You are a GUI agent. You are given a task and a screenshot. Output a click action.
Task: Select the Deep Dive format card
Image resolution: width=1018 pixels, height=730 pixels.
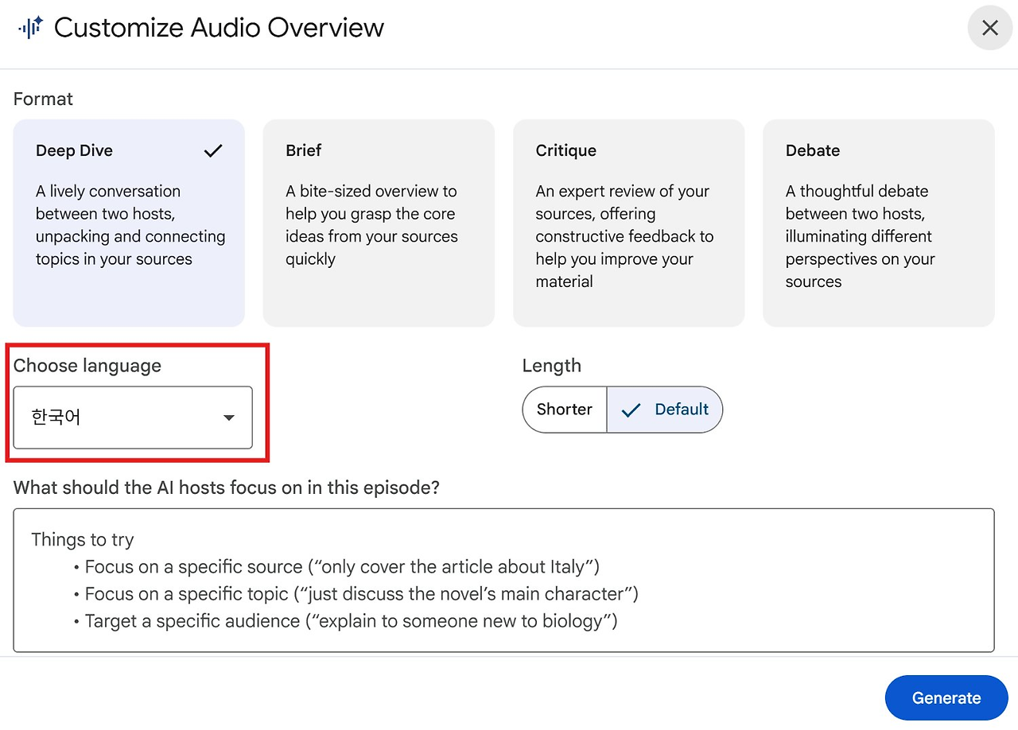coord(129,223)
